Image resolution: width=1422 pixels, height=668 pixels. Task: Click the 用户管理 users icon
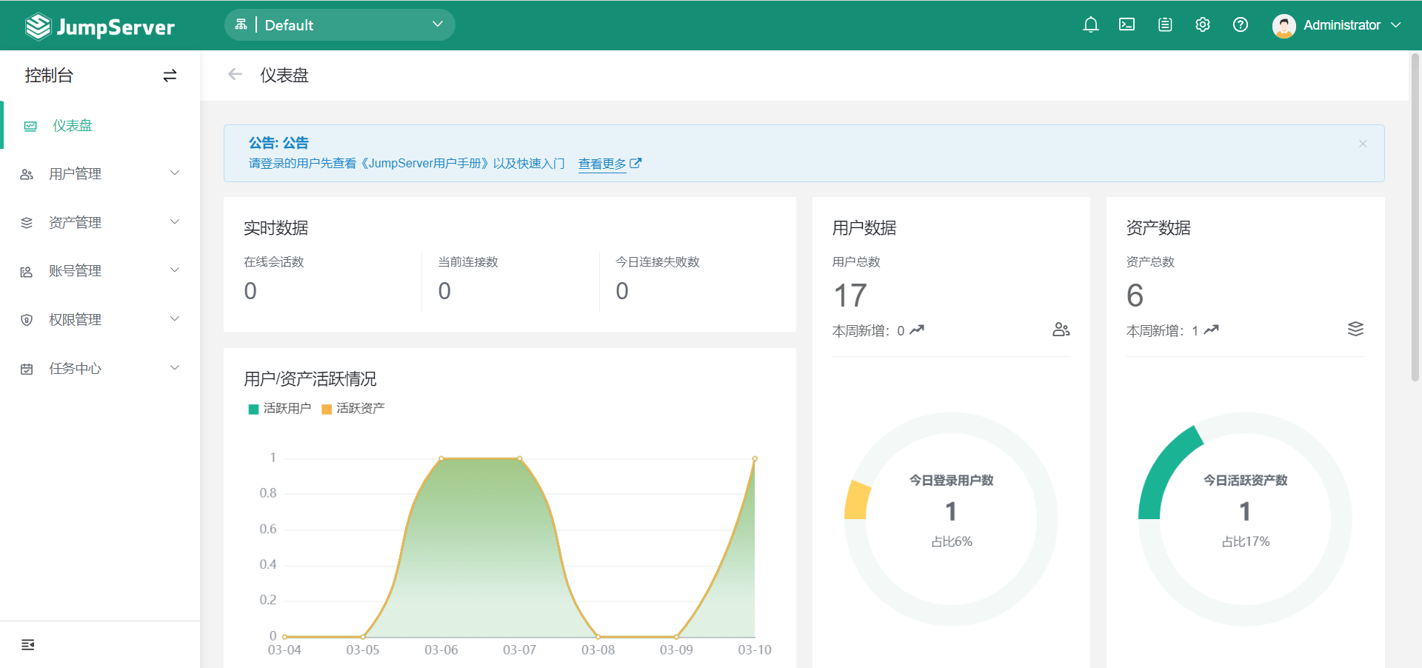pos(27,175)
